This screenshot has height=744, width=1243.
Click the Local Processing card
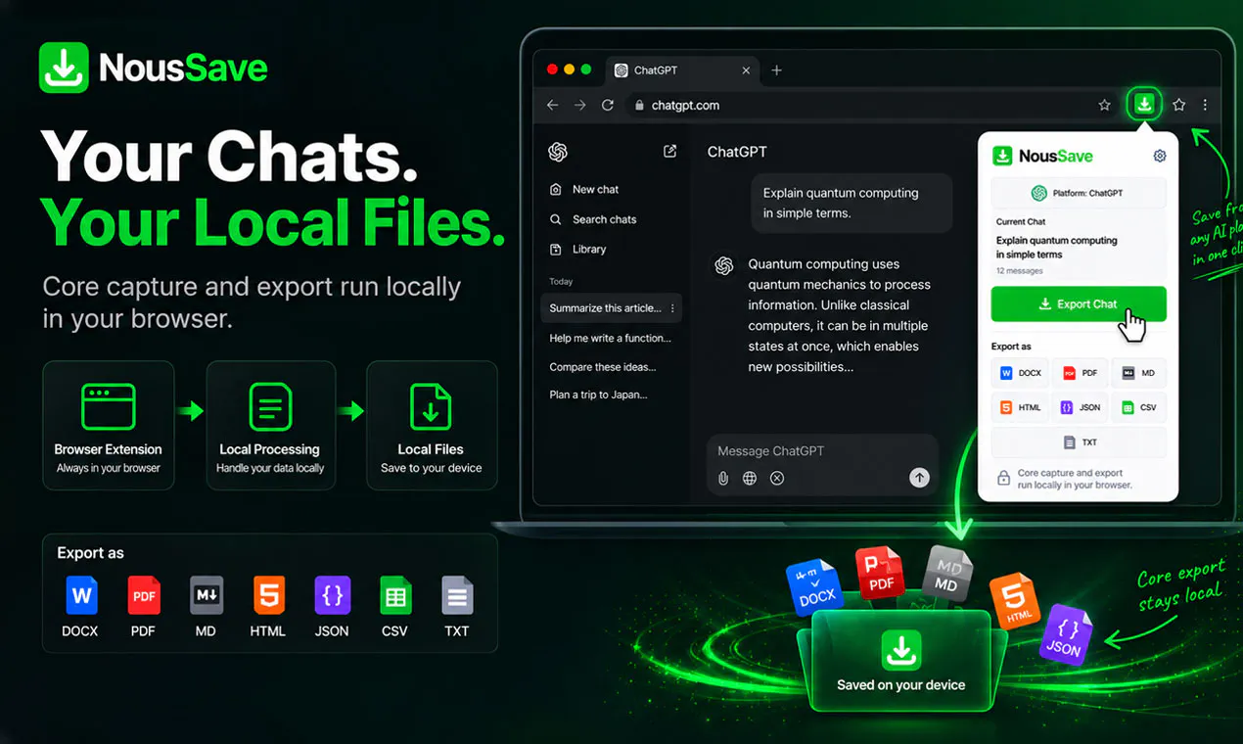point(270,425)
